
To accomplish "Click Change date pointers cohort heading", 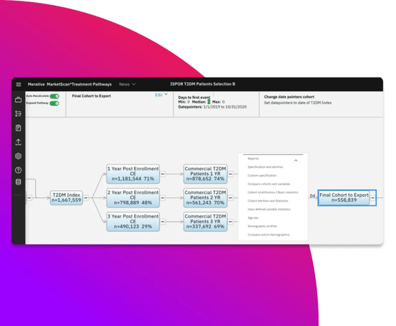I will tap(289, 97).
